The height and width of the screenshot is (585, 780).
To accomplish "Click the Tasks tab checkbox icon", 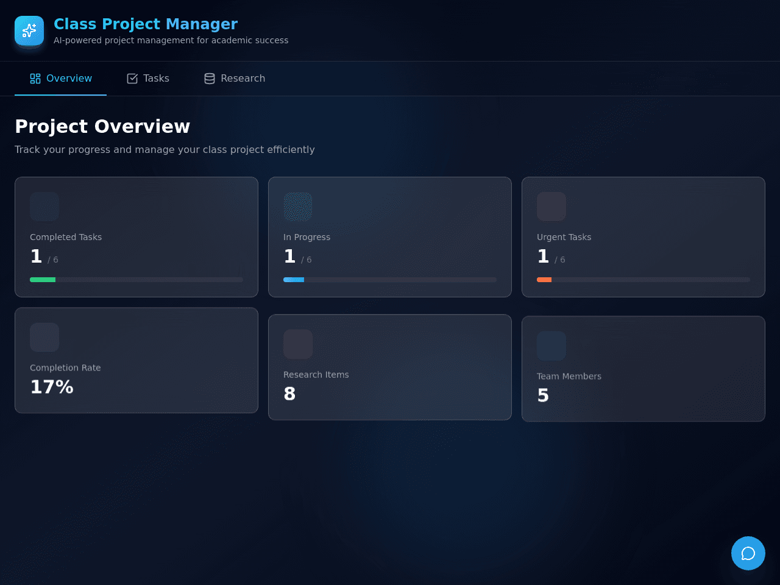I will (x=132, y=79).
